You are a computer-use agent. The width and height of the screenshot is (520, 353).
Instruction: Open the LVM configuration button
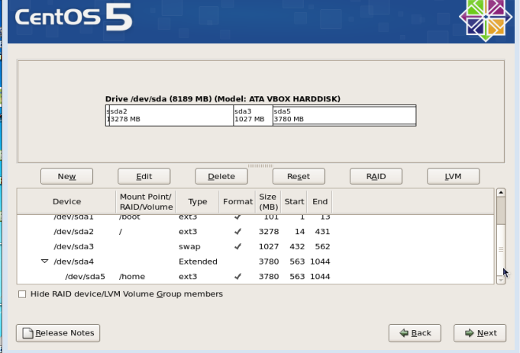pyautogui.click(x=453, y=176)
